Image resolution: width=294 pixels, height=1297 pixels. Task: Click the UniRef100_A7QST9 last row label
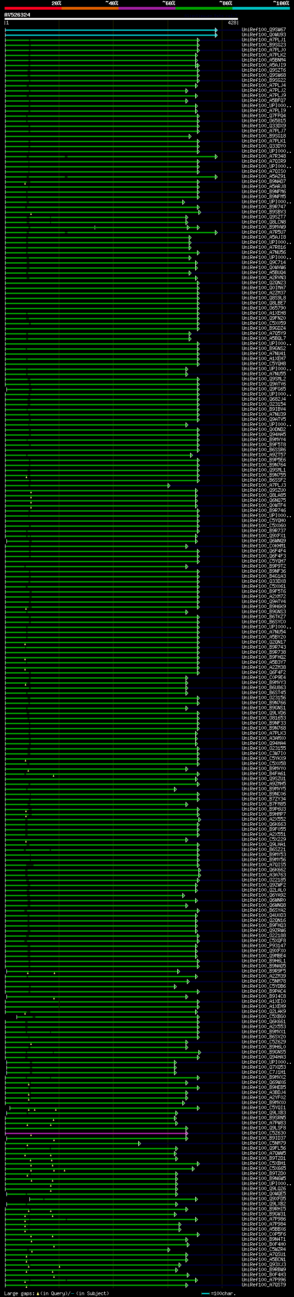[264, 1285]
